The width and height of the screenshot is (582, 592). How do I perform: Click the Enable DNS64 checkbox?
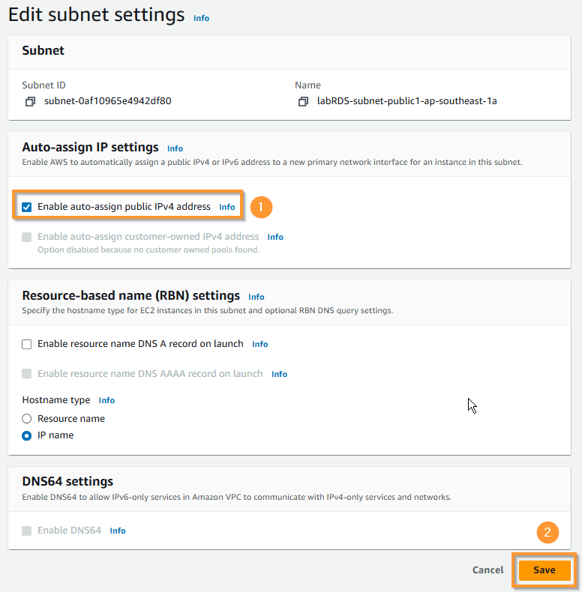(x=27, y=531)
